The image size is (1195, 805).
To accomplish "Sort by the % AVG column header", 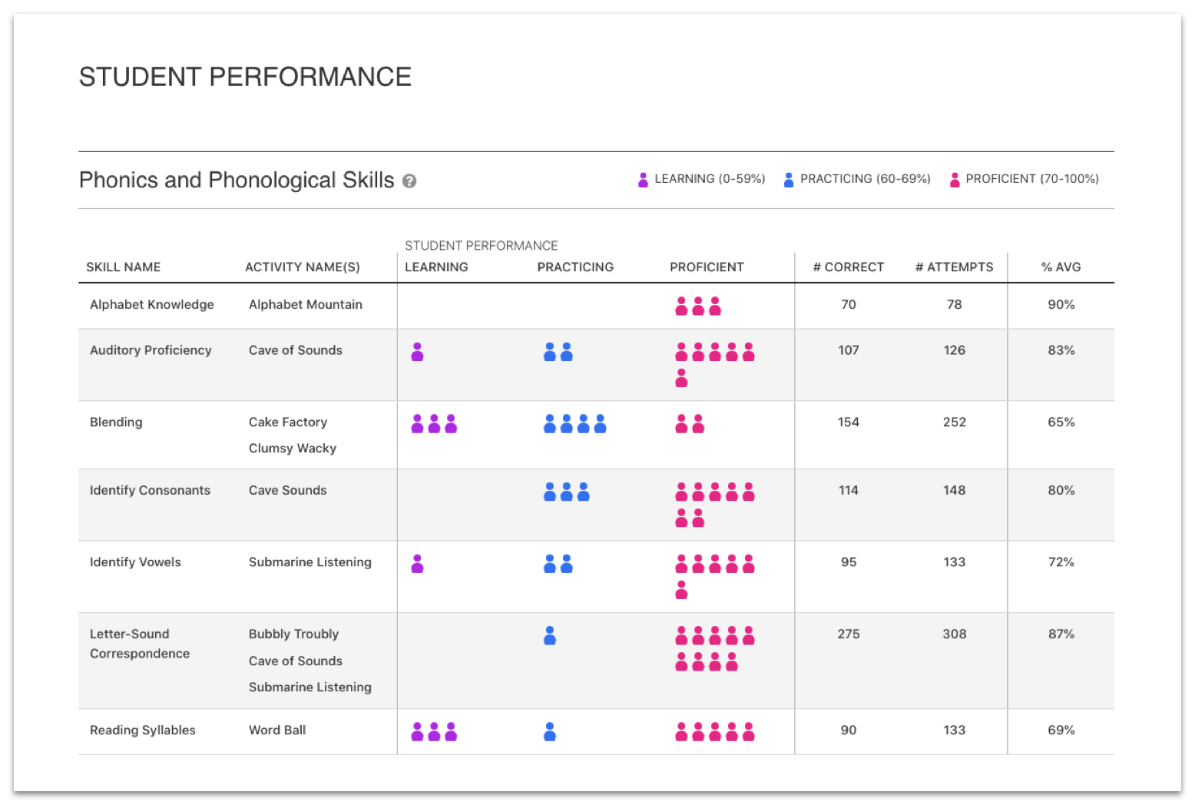I will 1061,267.
